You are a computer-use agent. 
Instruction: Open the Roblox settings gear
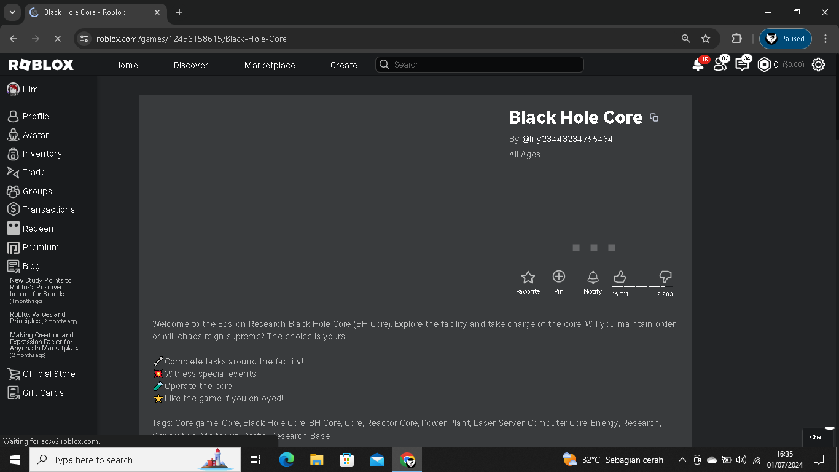(x=818, y=65)
